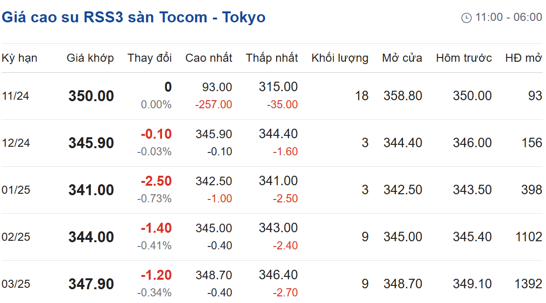The image size is (546, 303).
Task: Click the 'HĐ mở' column header
Action: point(524,58)
